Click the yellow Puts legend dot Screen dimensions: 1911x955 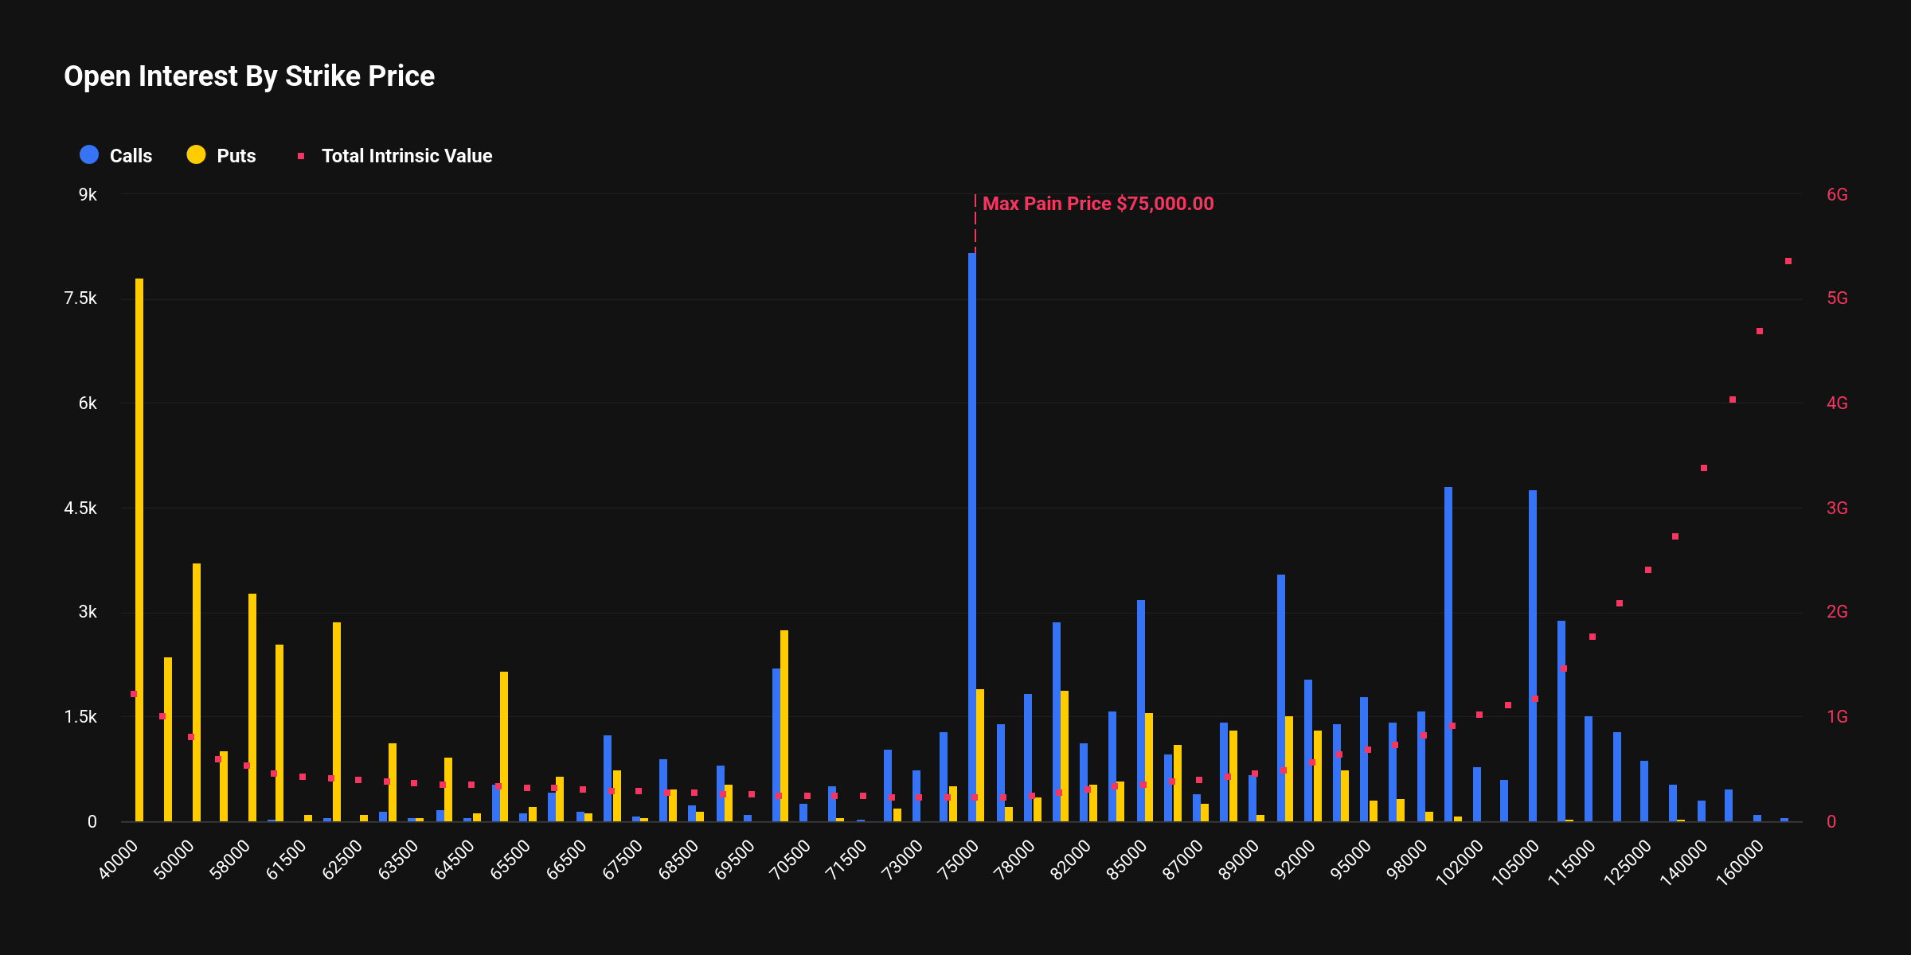click(x=197, y=155)
